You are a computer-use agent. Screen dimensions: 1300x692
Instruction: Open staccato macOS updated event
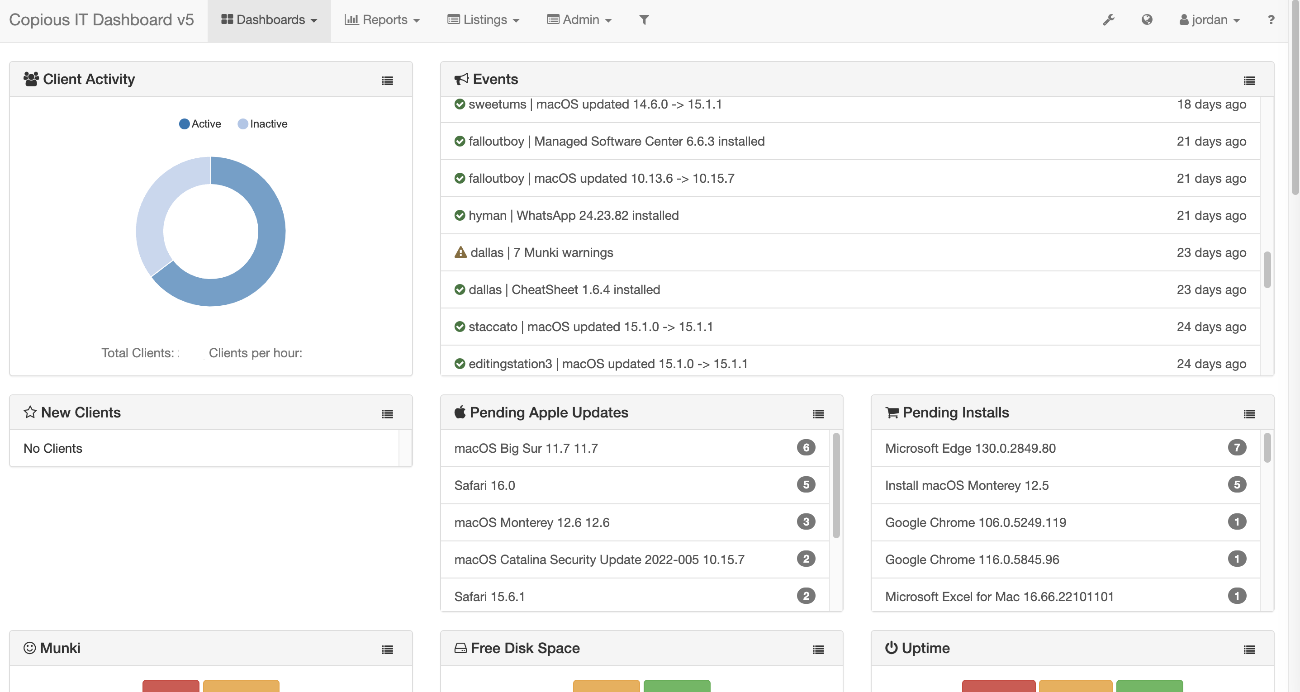click(850, 327)
